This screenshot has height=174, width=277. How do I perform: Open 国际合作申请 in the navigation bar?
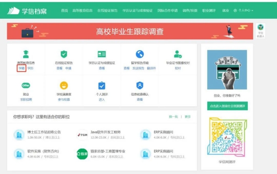(x=167, y=11)
